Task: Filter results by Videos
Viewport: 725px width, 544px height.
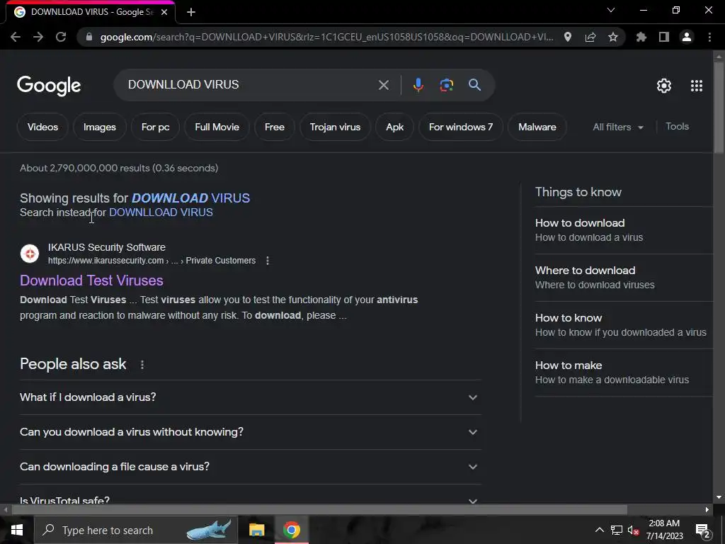Action: coord(42,127)
